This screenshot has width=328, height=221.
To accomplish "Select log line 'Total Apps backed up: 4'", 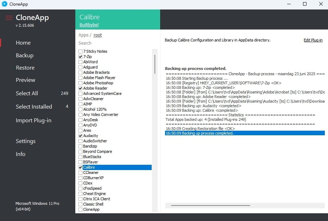I will [245, 120].
